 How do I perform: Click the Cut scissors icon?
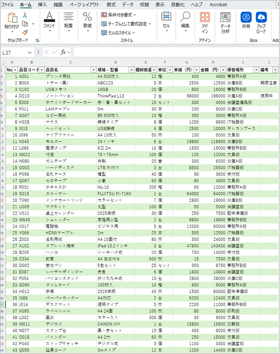(25, 15)
